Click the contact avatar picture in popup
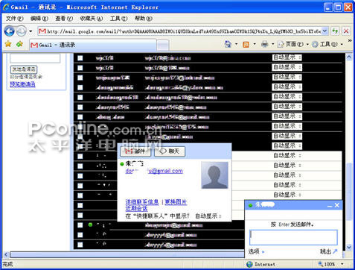The width and height of the screenshot is (355, 270). click(214, 175)
